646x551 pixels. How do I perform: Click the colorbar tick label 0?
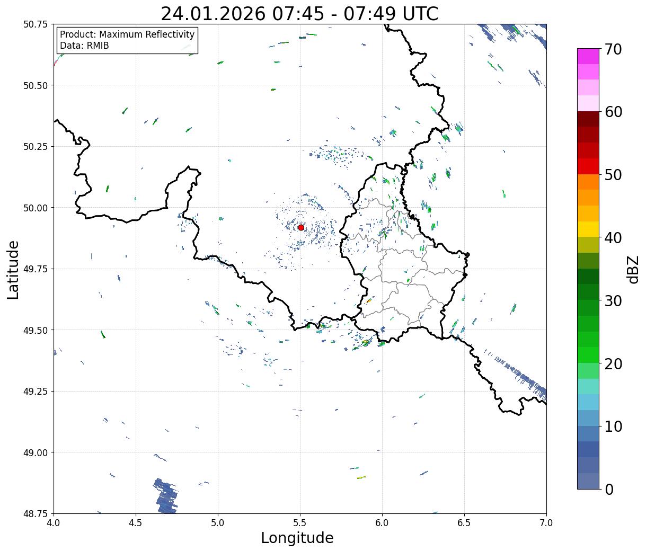pyautogui.click(x=609, y=490)
